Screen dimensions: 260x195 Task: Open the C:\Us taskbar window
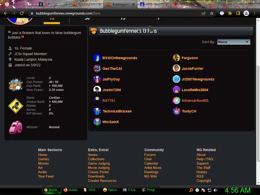131,190
